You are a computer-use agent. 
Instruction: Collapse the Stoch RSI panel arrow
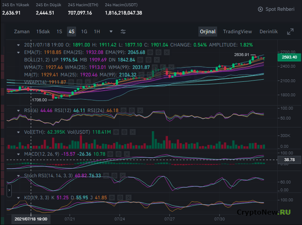coord(18,176)
